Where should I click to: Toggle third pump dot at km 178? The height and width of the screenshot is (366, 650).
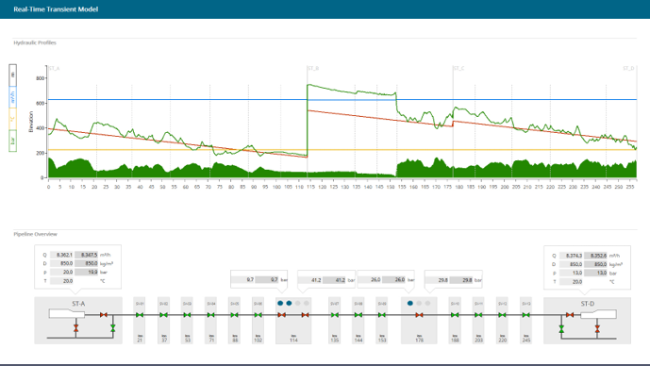click(427, 304)
